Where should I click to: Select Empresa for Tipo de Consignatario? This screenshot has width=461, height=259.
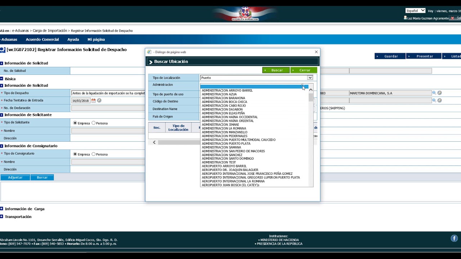pyautogui.click(x=75, y=154)
